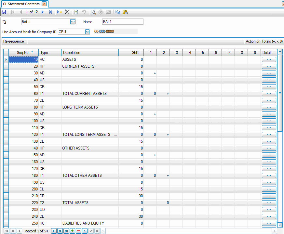Expand the Company ID dropdown
This screenshot has height=234, width=284.
(87, 32)
